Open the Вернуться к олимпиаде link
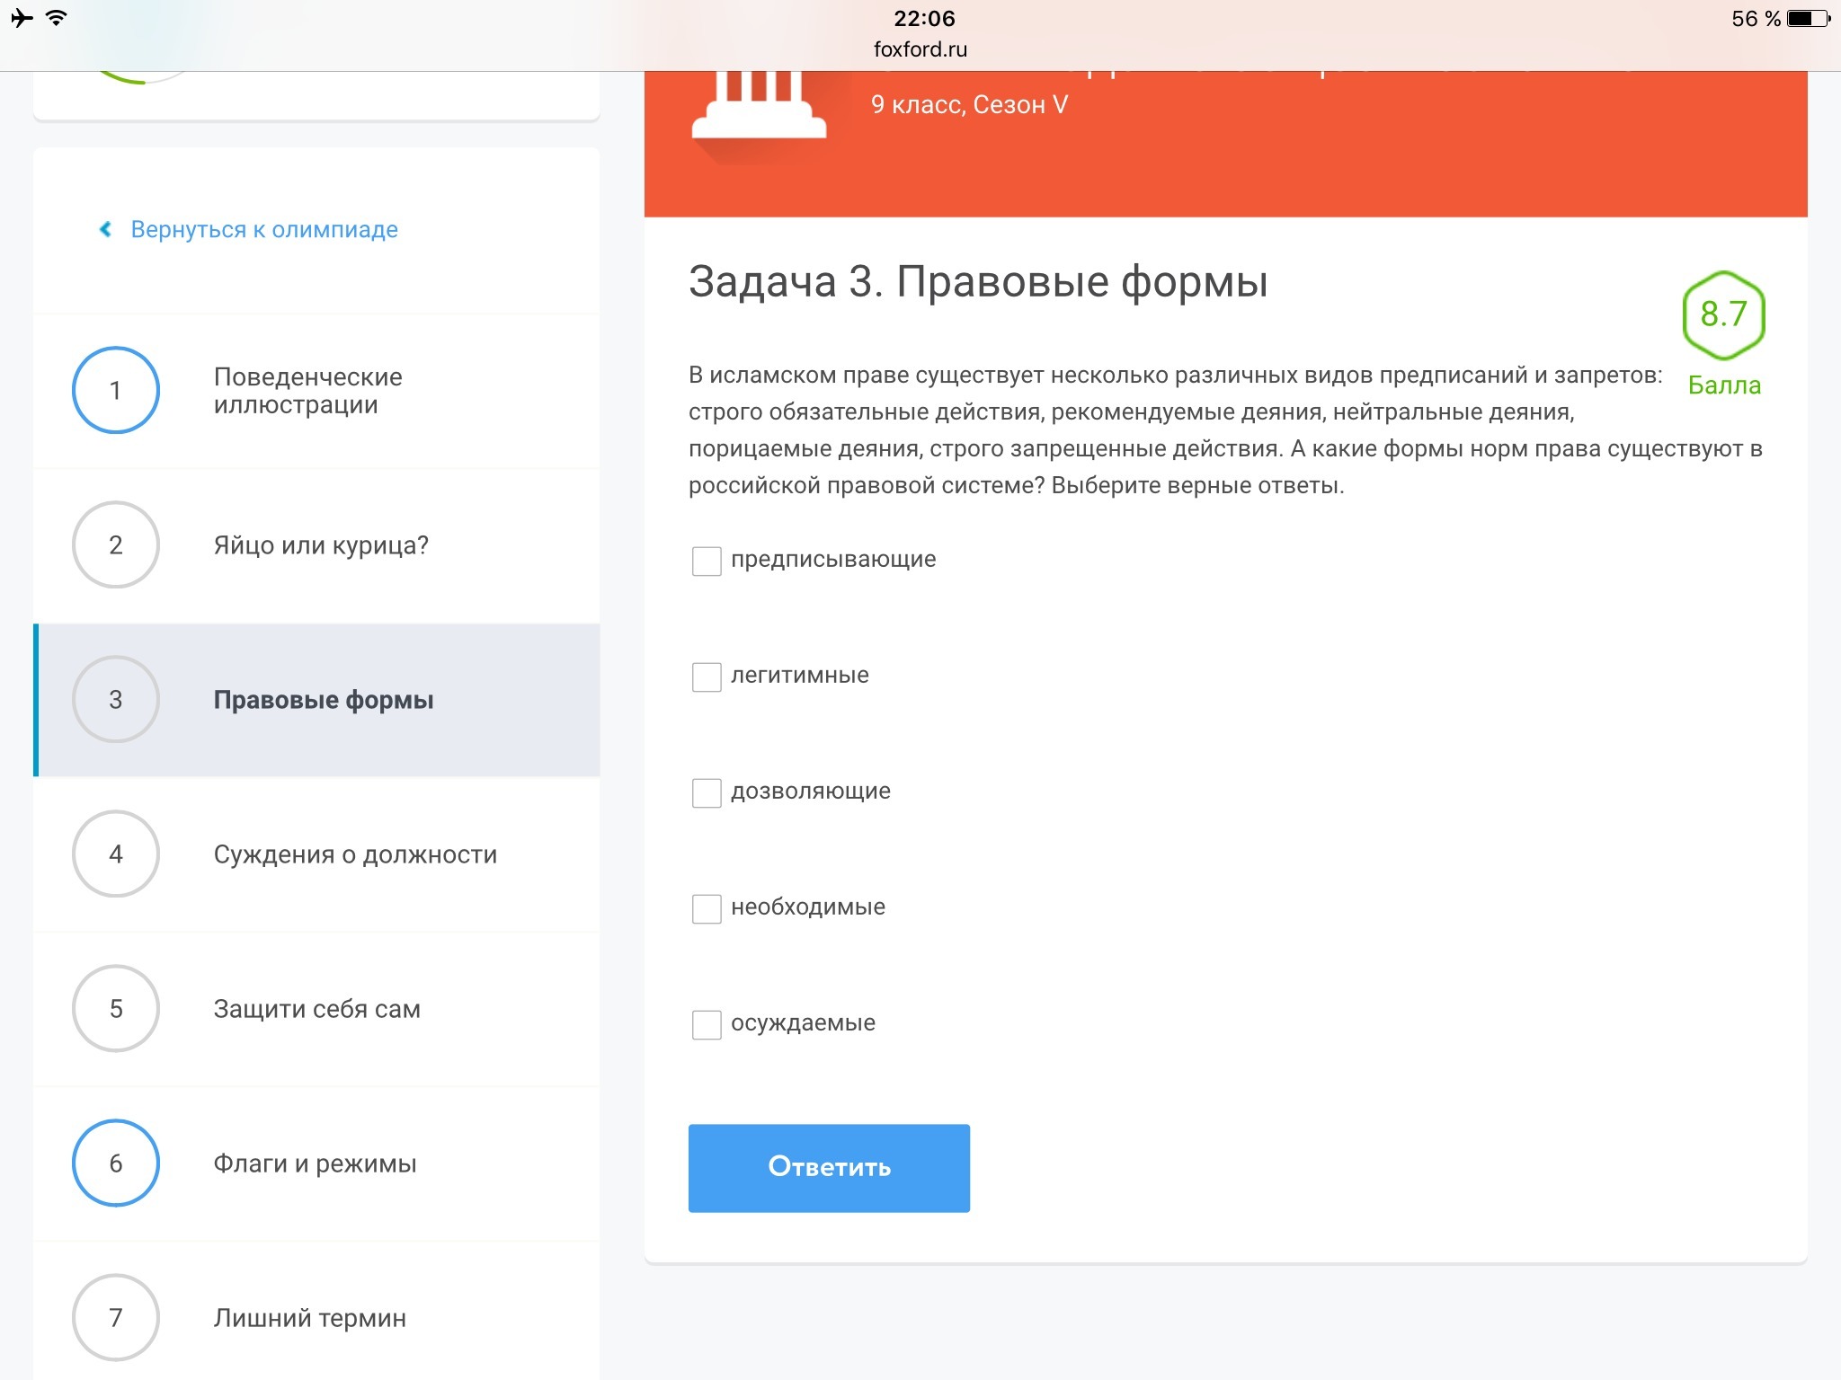 263,229
